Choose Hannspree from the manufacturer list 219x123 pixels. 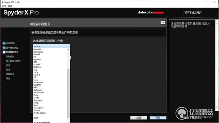50,52
